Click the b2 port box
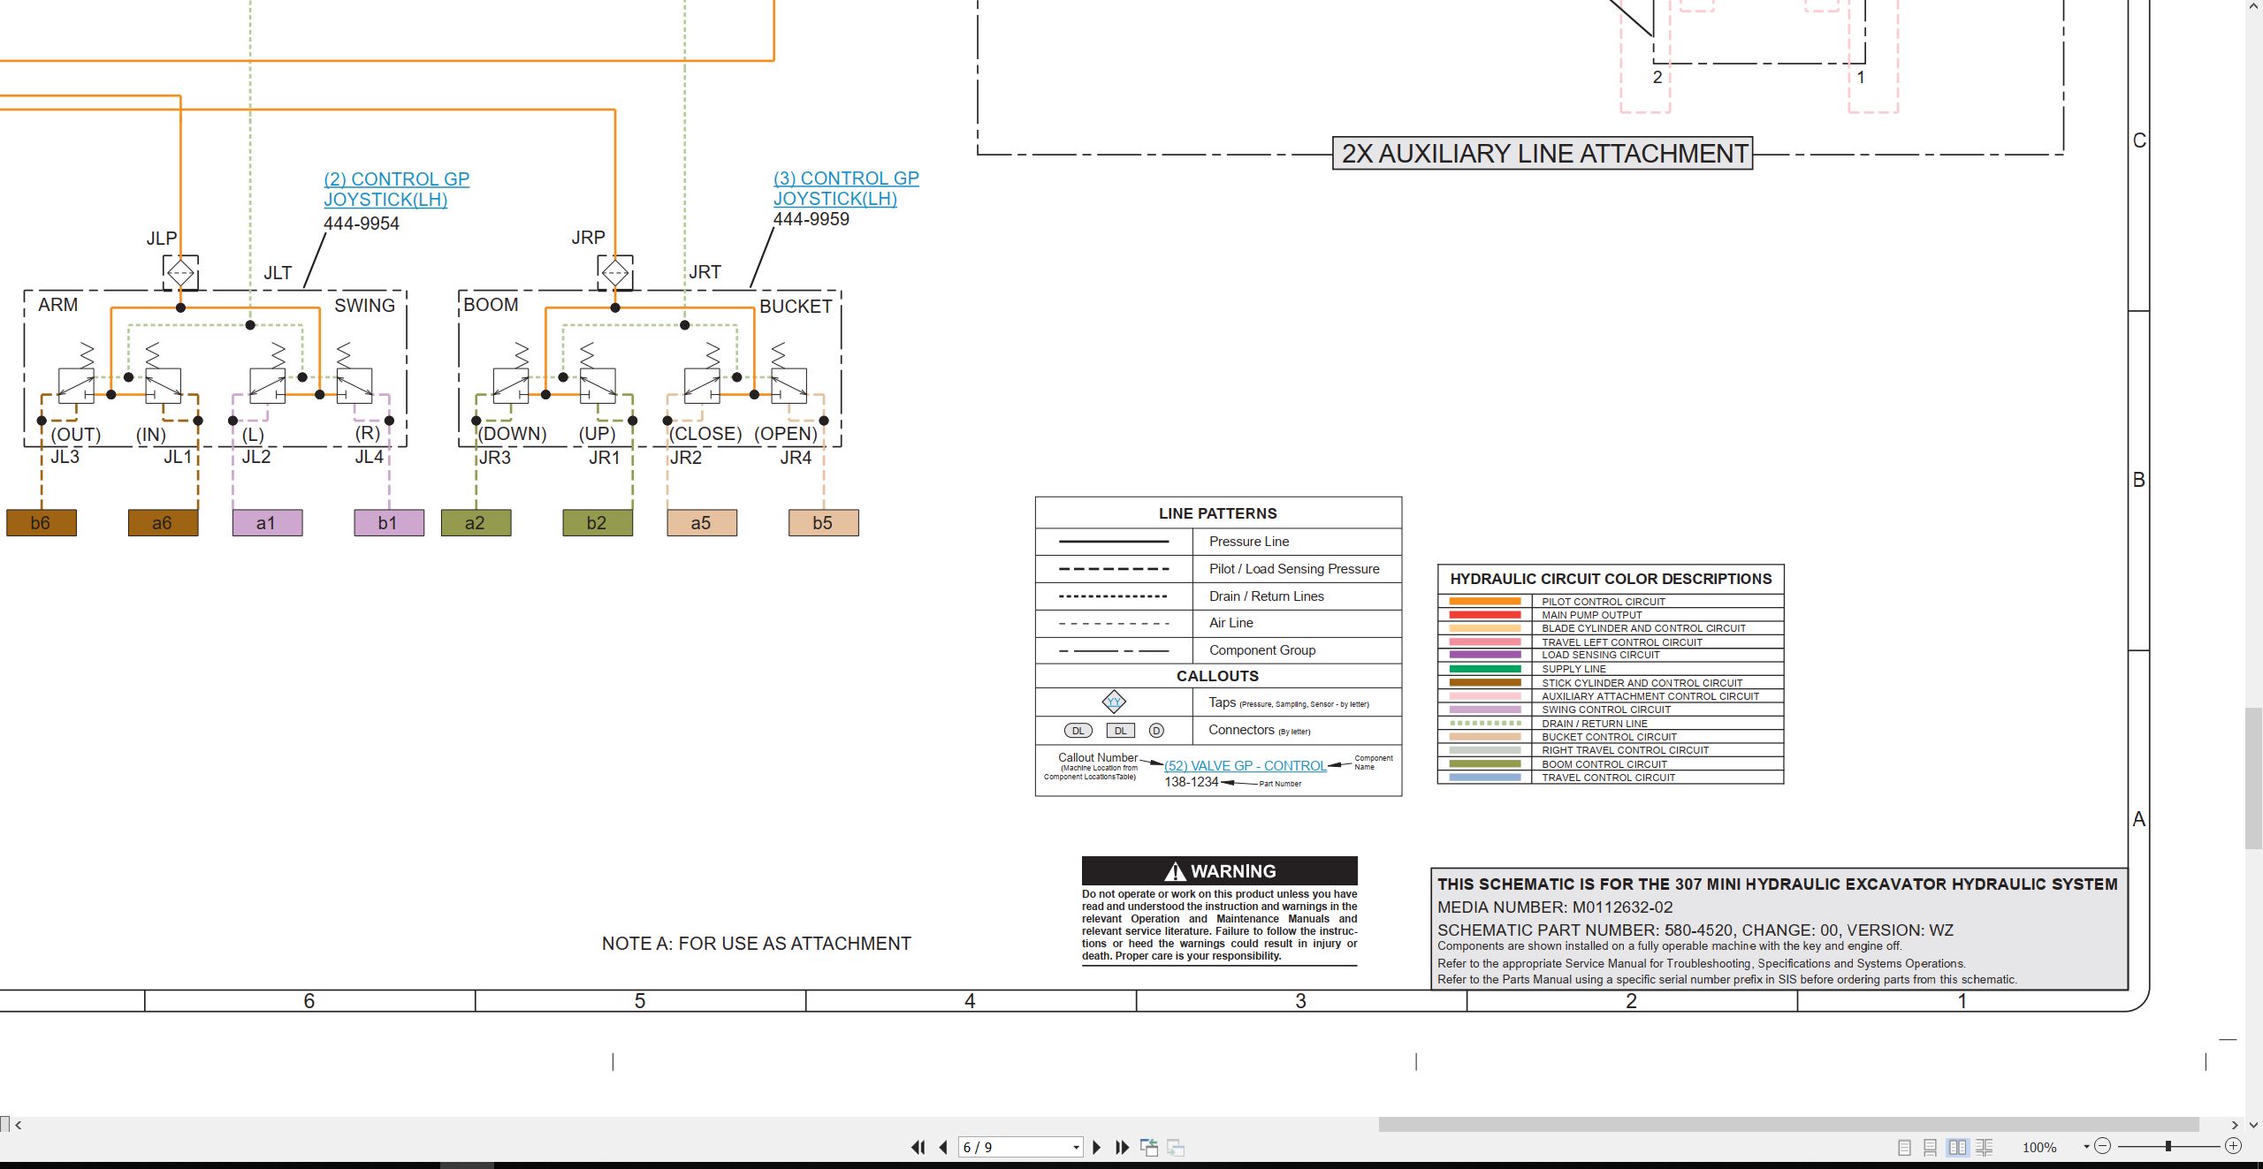 [x=598, y=522]
